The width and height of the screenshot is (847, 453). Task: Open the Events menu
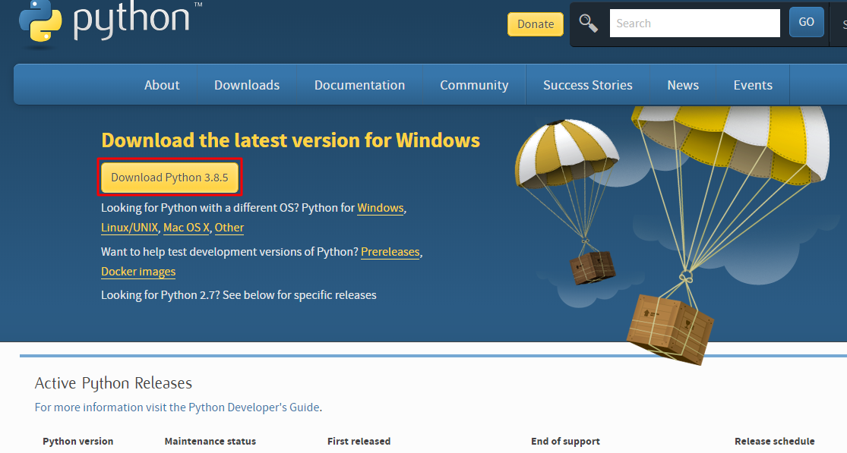(753, 85)
